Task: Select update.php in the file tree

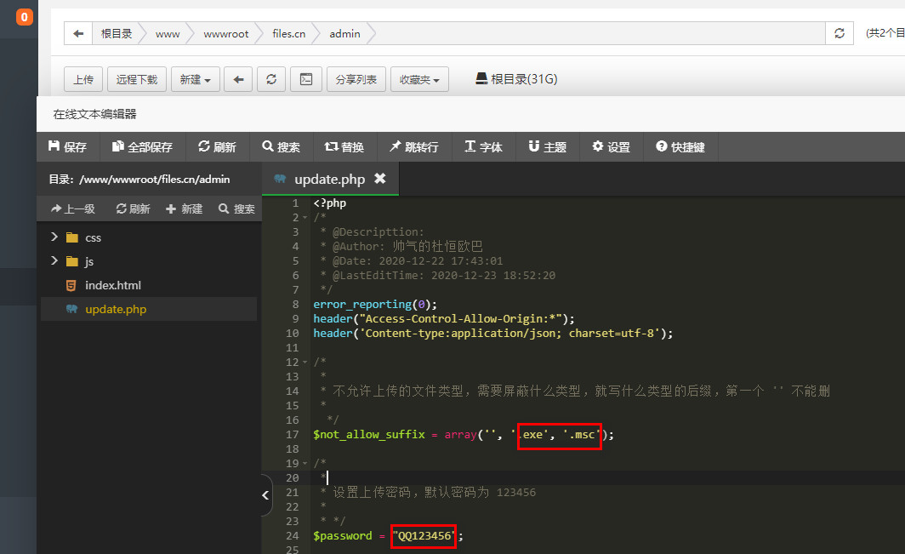Action: [148, 309]
